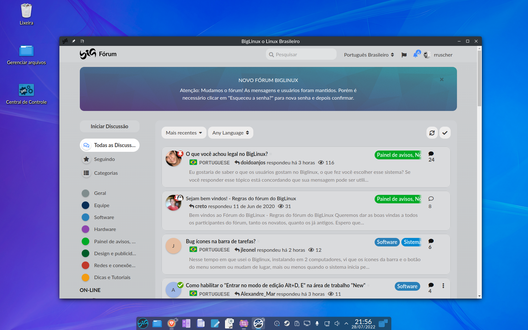This screenshot has width=528, height=330.
Task: Launch the file manager from the taskbar
Action: [157, 323]
